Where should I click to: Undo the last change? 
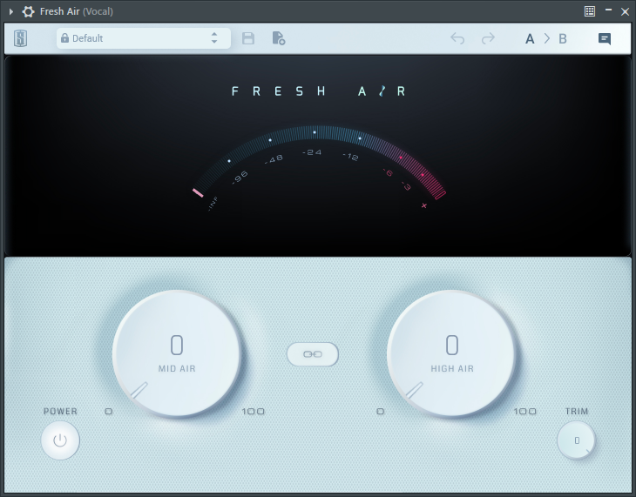pos(457,38)
